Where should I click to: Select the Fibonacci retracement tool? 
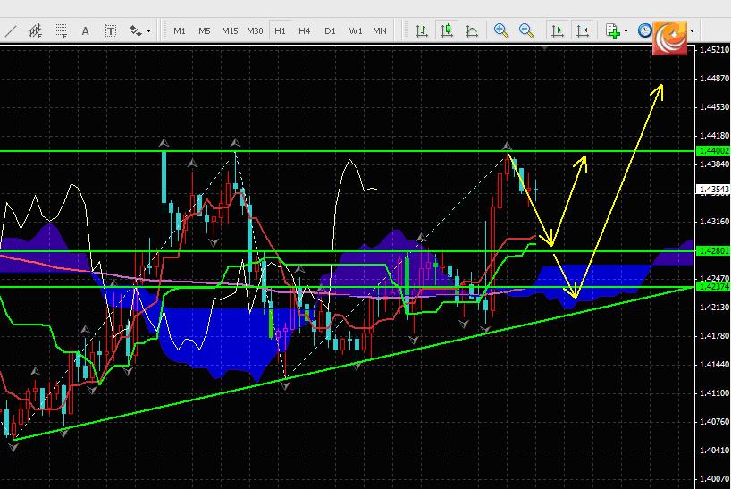60,31
